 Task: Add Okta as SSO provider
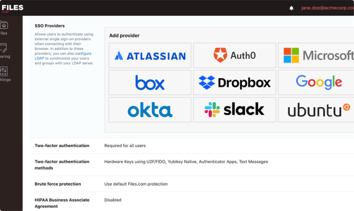click(150, 110)
